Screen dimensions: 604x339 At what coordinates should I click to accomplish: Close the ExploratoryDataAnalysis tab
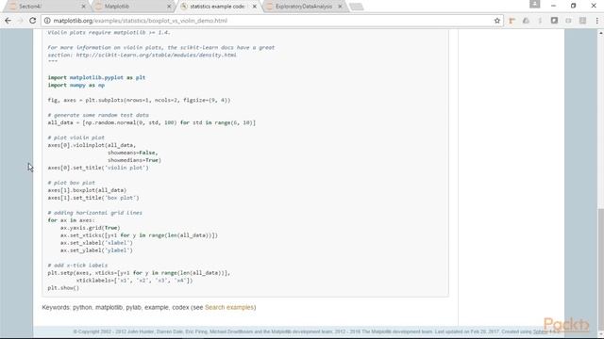(340, 7)
